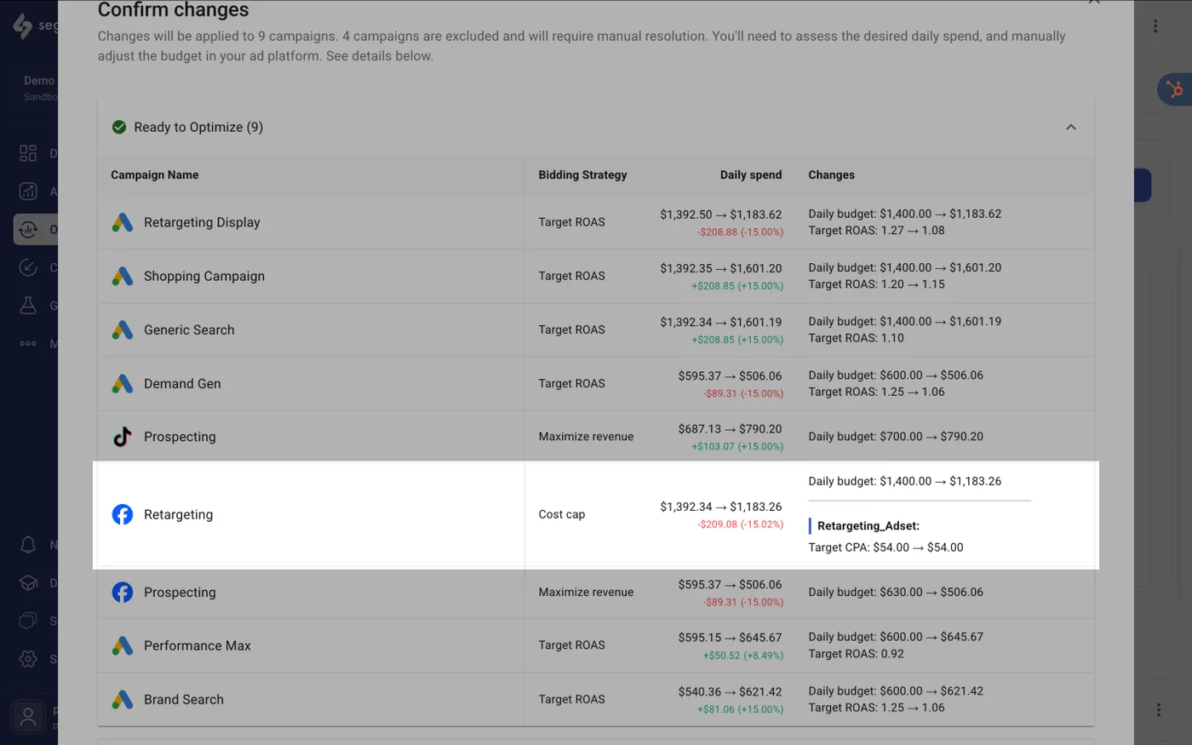Image resolution: width=1192 pixels, height=745 pixels.
Task: Collapse the Ready to Optimize section
Action: (x=1070, y=126)
